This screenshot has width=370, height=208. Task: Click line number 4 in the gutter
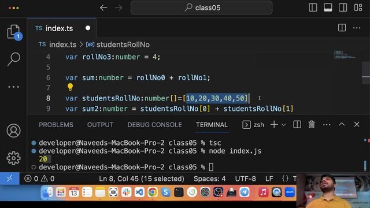(48, 57)
